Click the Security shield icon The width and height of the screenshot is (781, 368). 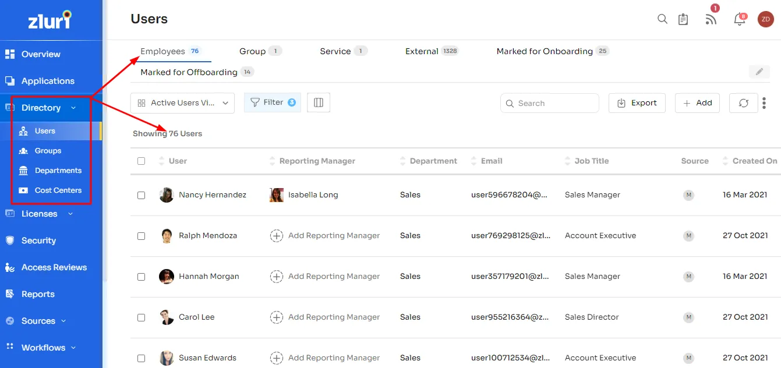click(x=10, y=240)
